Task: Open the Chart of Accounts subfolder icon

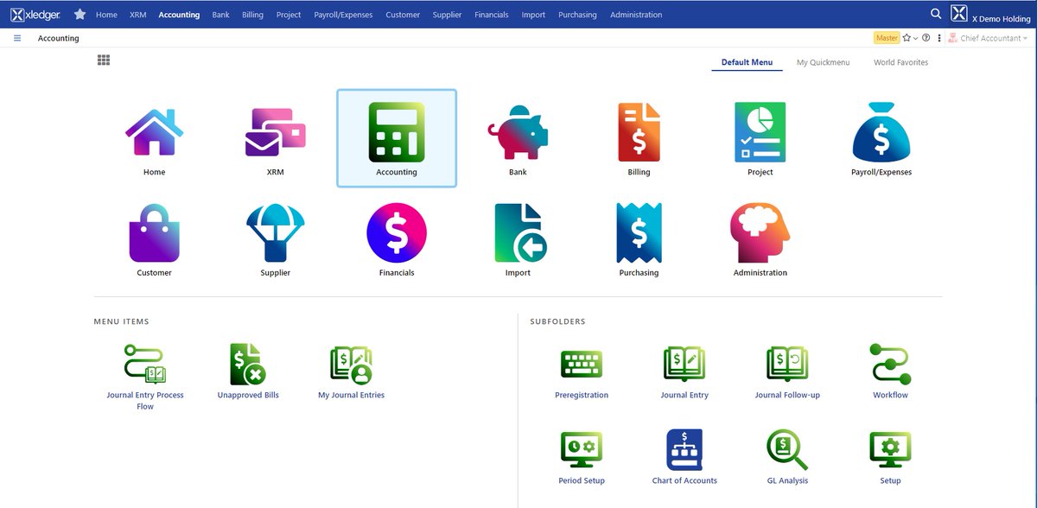Action: (x=684, y=449)
